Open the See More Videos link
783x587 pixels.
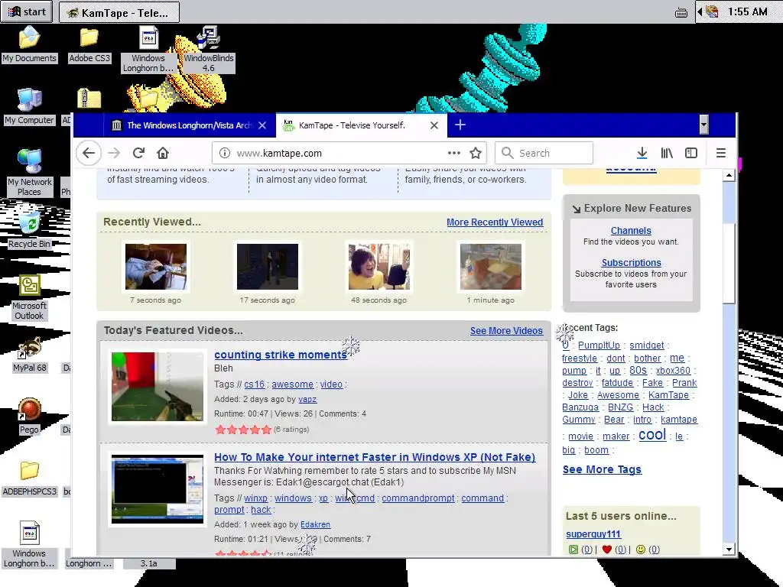[x=506, y=330]
